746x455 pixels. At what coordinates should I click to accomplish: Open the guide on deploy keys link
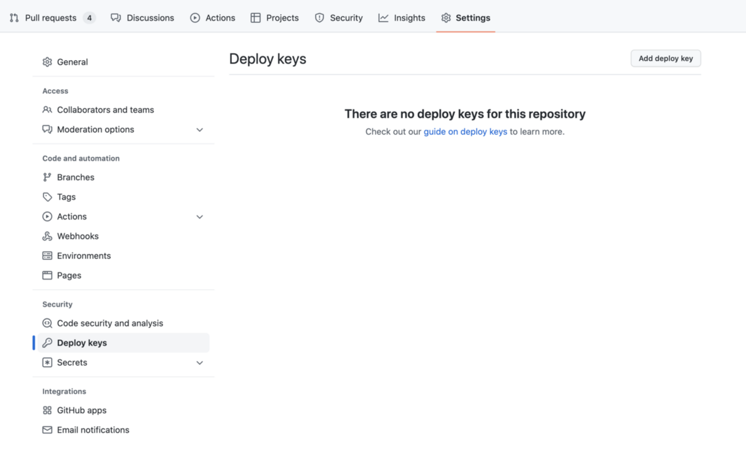(x=465, y=131)
